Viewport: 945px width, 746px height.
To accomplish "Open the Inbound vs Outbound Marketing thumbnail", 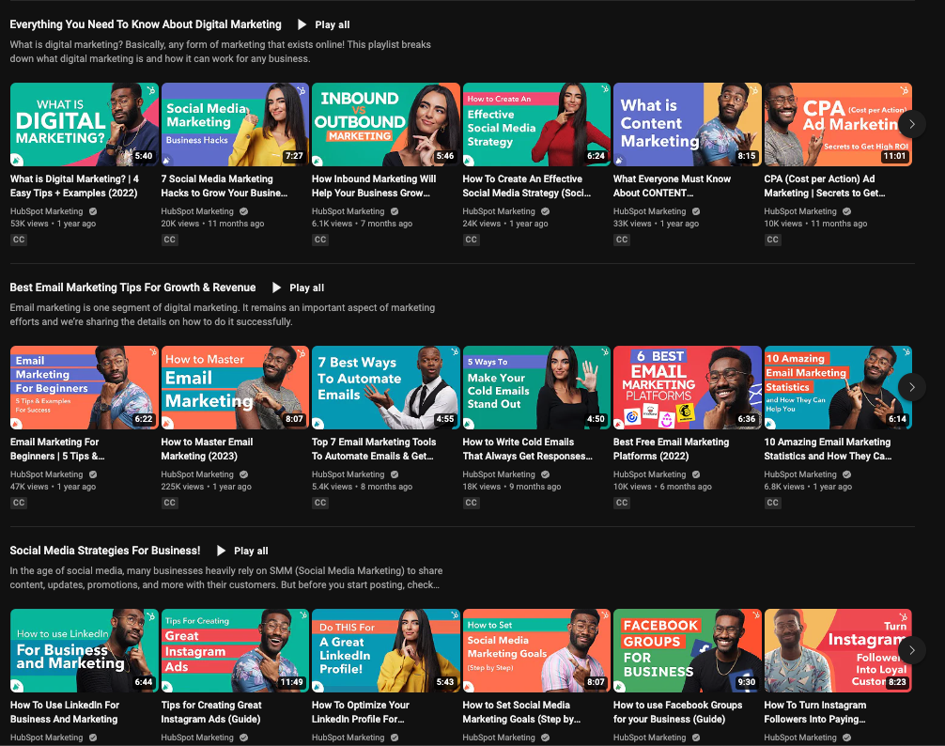I will (385, 124).
